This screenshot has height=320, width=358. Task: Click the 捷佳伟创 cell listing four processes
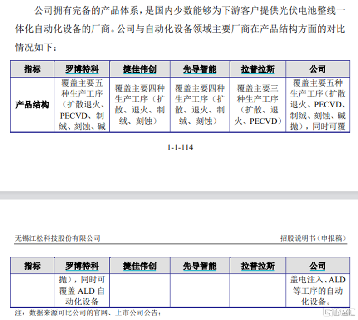pos(140,105)
